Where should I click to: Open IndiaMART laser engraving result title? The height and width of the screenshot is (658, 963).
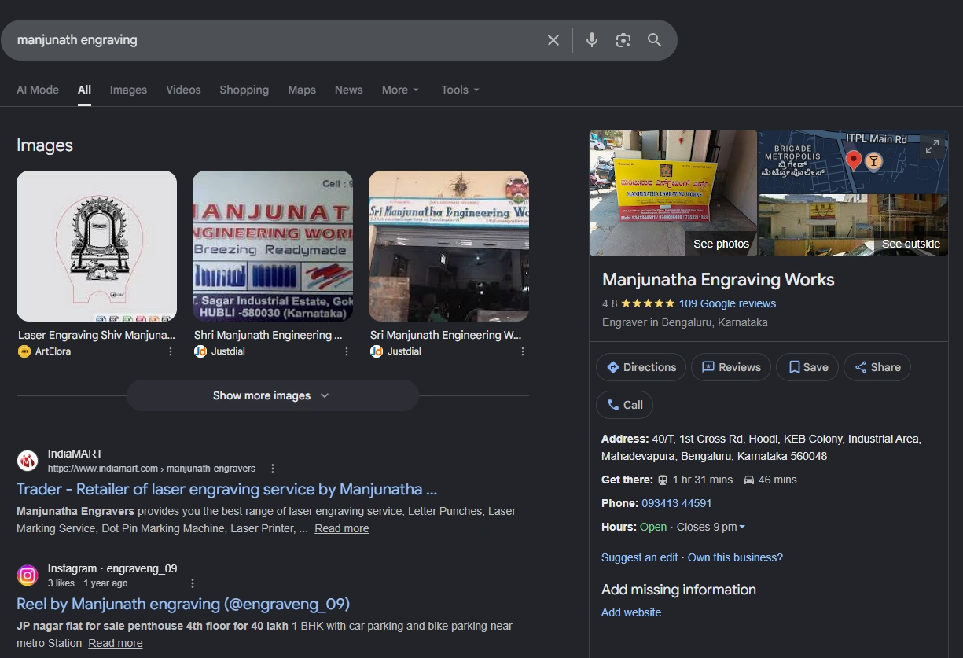pyautogui.click(x=226, y=489)
